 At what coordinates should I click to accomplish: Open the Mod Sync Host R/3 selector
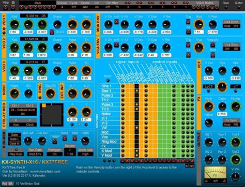pyautogui.click(x=232, y=26)
